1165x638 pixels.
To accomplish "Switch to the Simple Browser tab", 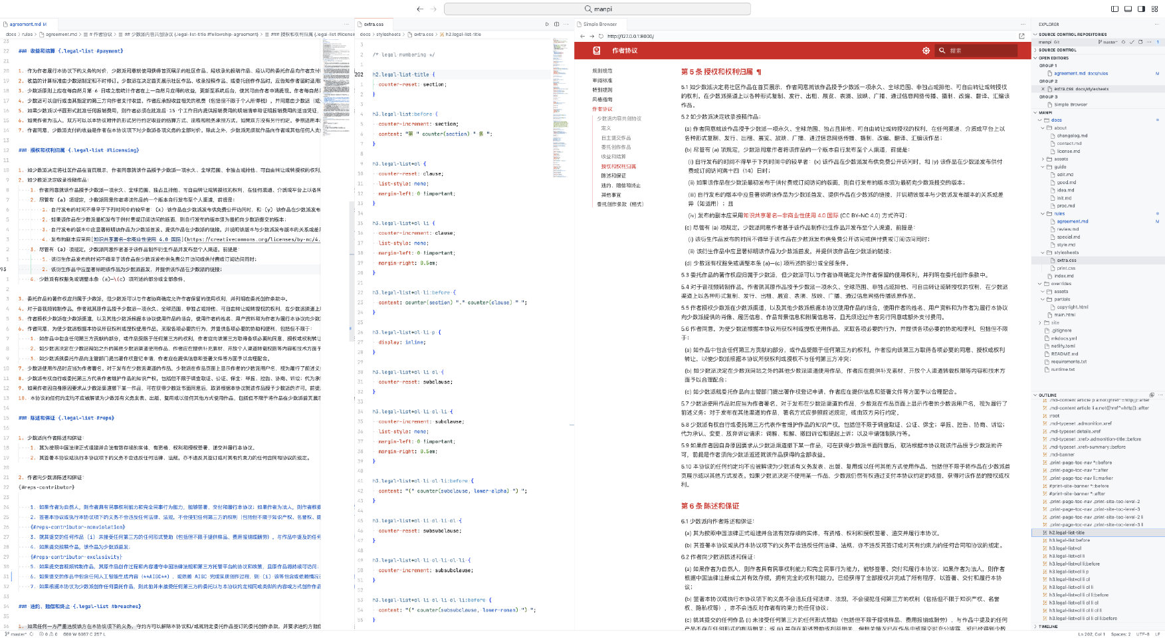I will click(x=599, y=24).
